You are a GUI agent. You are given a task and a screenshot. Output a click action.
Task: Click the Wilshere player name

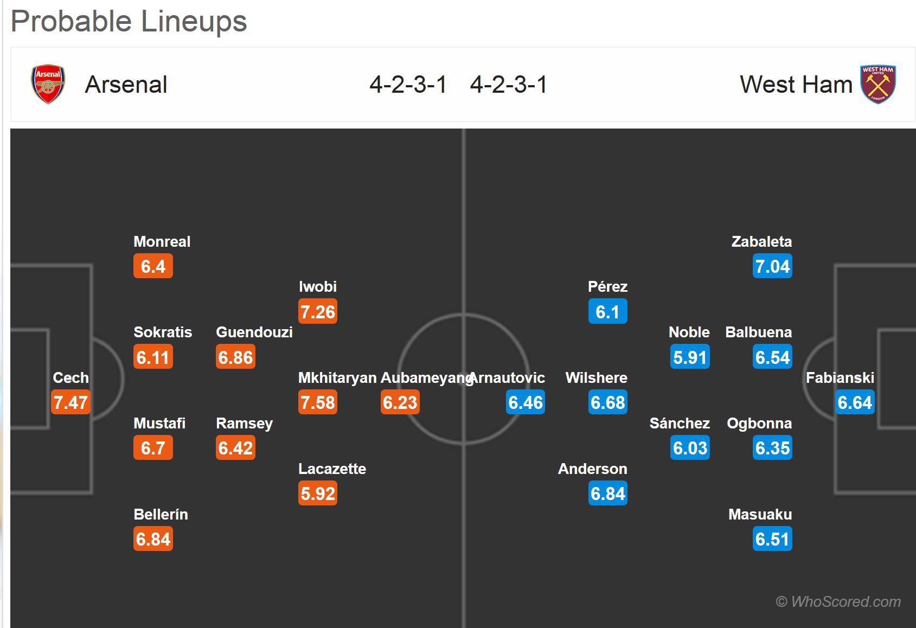point(596,378)
